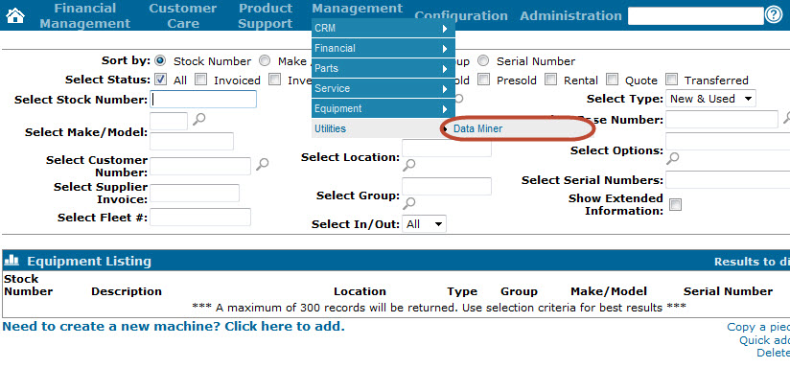
Task: Click the Make/Model lookup magnifier icon
Action: (x=199, y=120)
